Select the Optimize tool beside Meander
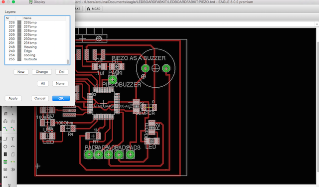This screenshot has width=319, height=187. (12, 121)
